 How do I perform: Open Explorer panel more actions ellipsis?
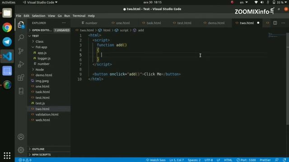[64, 23]
